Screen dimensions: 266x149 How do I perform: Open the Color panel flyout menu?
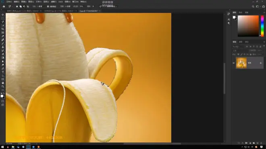click(264, 12)
